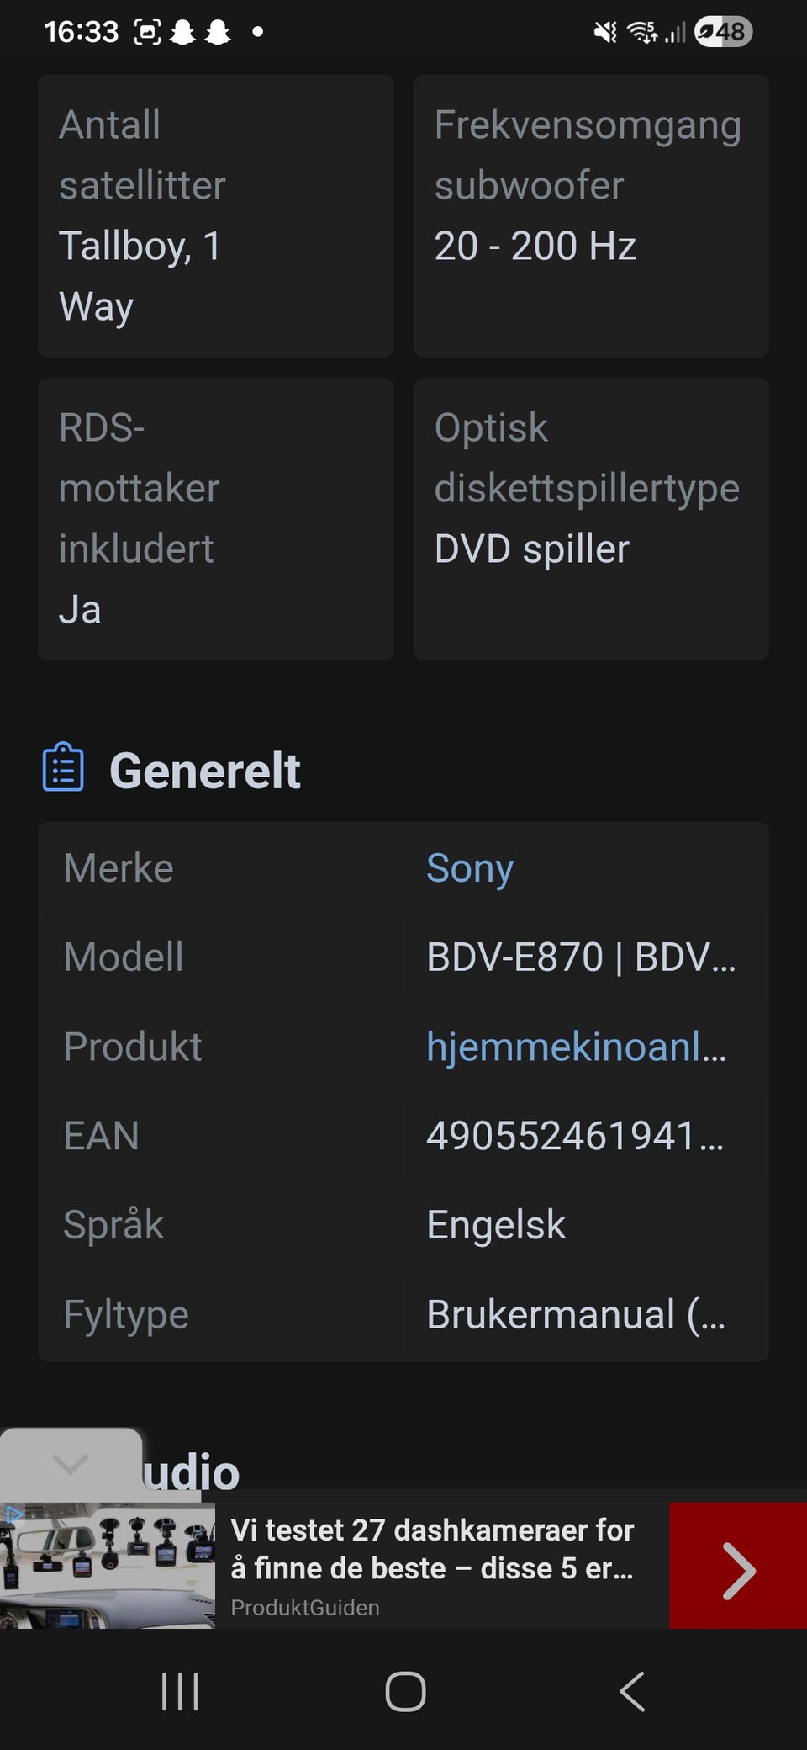
Task: Collapse the ad banner with down chevron
Action: pyautogui.click(x=71, y=1465)
